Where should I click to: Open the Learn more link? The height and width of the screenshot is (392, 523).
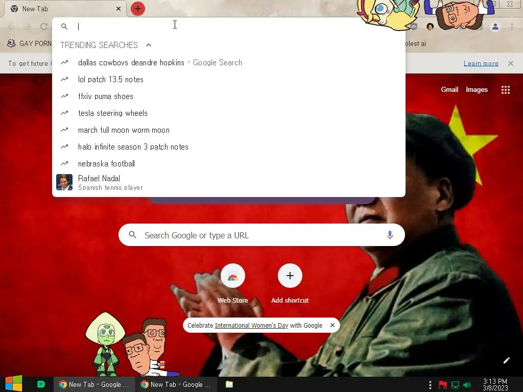pyautogui.click(x=481, y=63)
